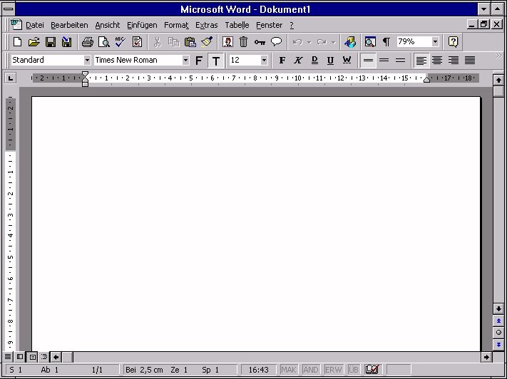Expand the Standard style dropdown
Viewport: 507px width, 379px height.
point(87,61)
